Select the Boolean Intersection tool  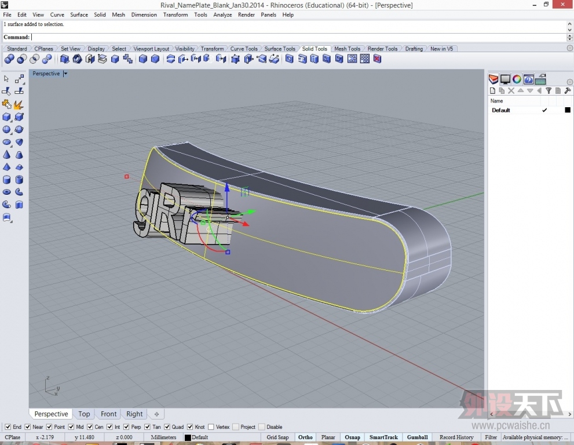point(34,59)
